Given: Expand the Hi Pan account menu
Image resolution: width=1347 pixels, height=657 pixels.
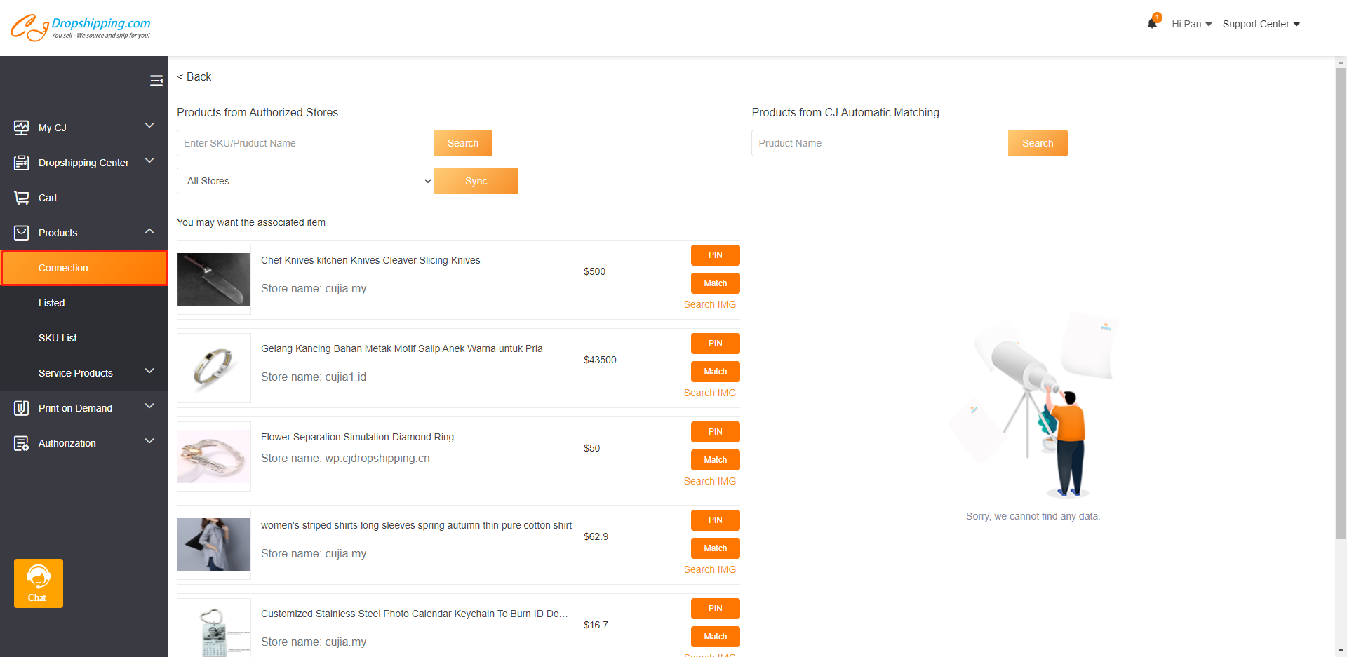Looking at the screenshot, I should click(x=1191, y=24).
